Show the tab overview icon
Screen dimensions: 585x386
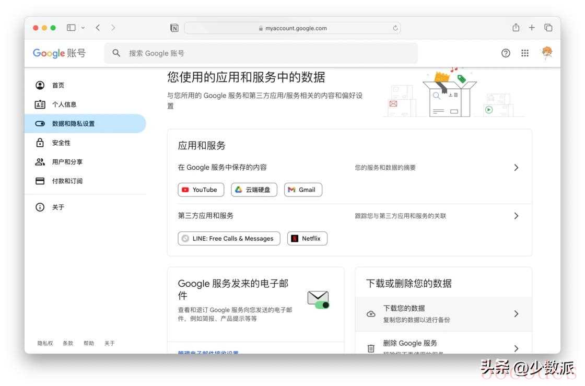[x=548, y=28]
